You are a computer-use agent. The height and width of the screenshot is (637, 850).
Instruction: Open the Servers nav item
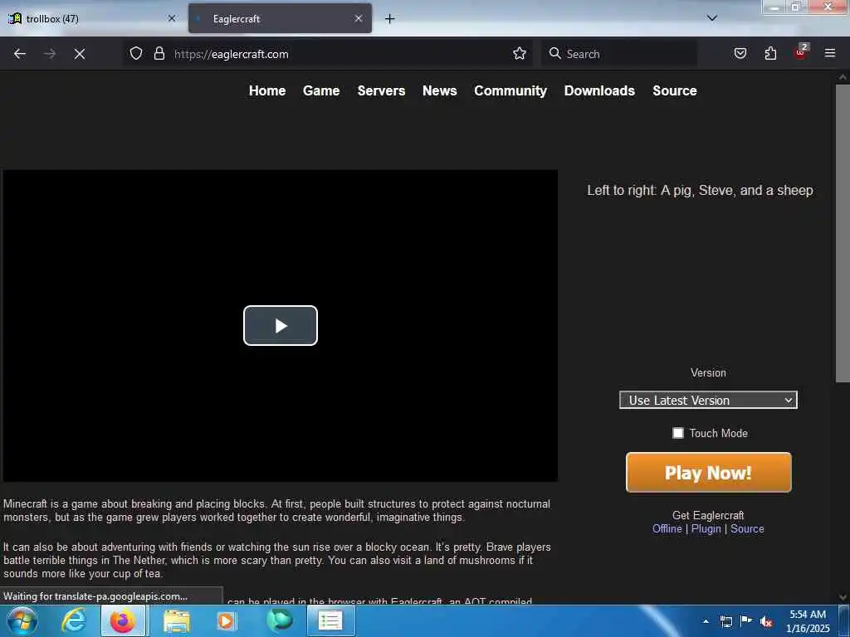click(381, 90)
